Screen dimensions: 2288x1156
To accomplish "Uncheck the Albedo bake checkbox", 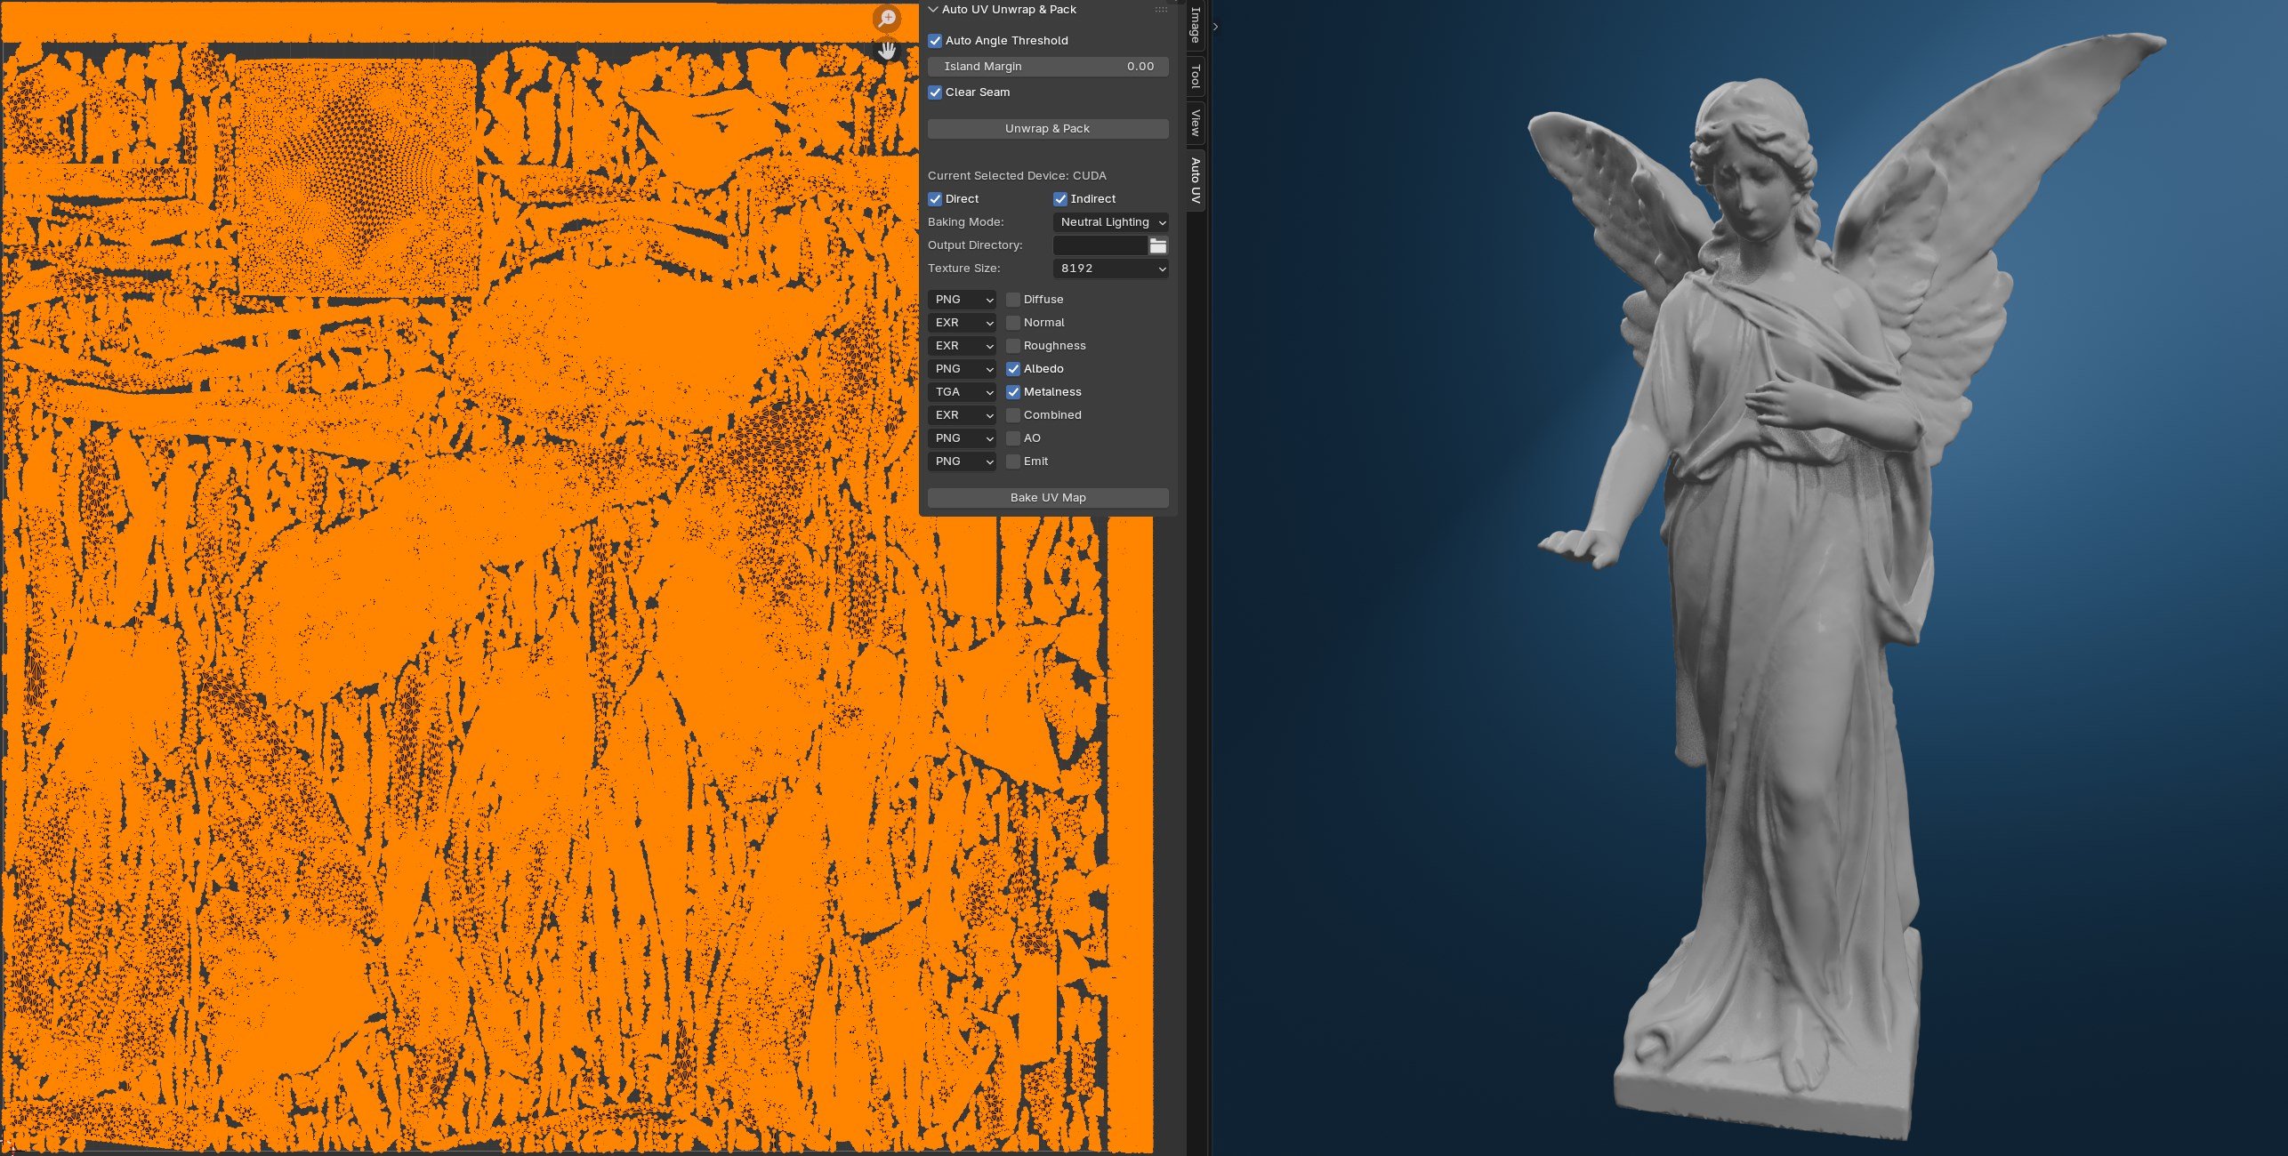I will coord(1013,369).
